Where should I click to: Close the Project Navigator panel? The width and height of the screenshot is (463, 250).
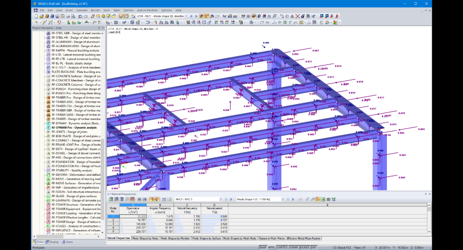click(103, 28)
